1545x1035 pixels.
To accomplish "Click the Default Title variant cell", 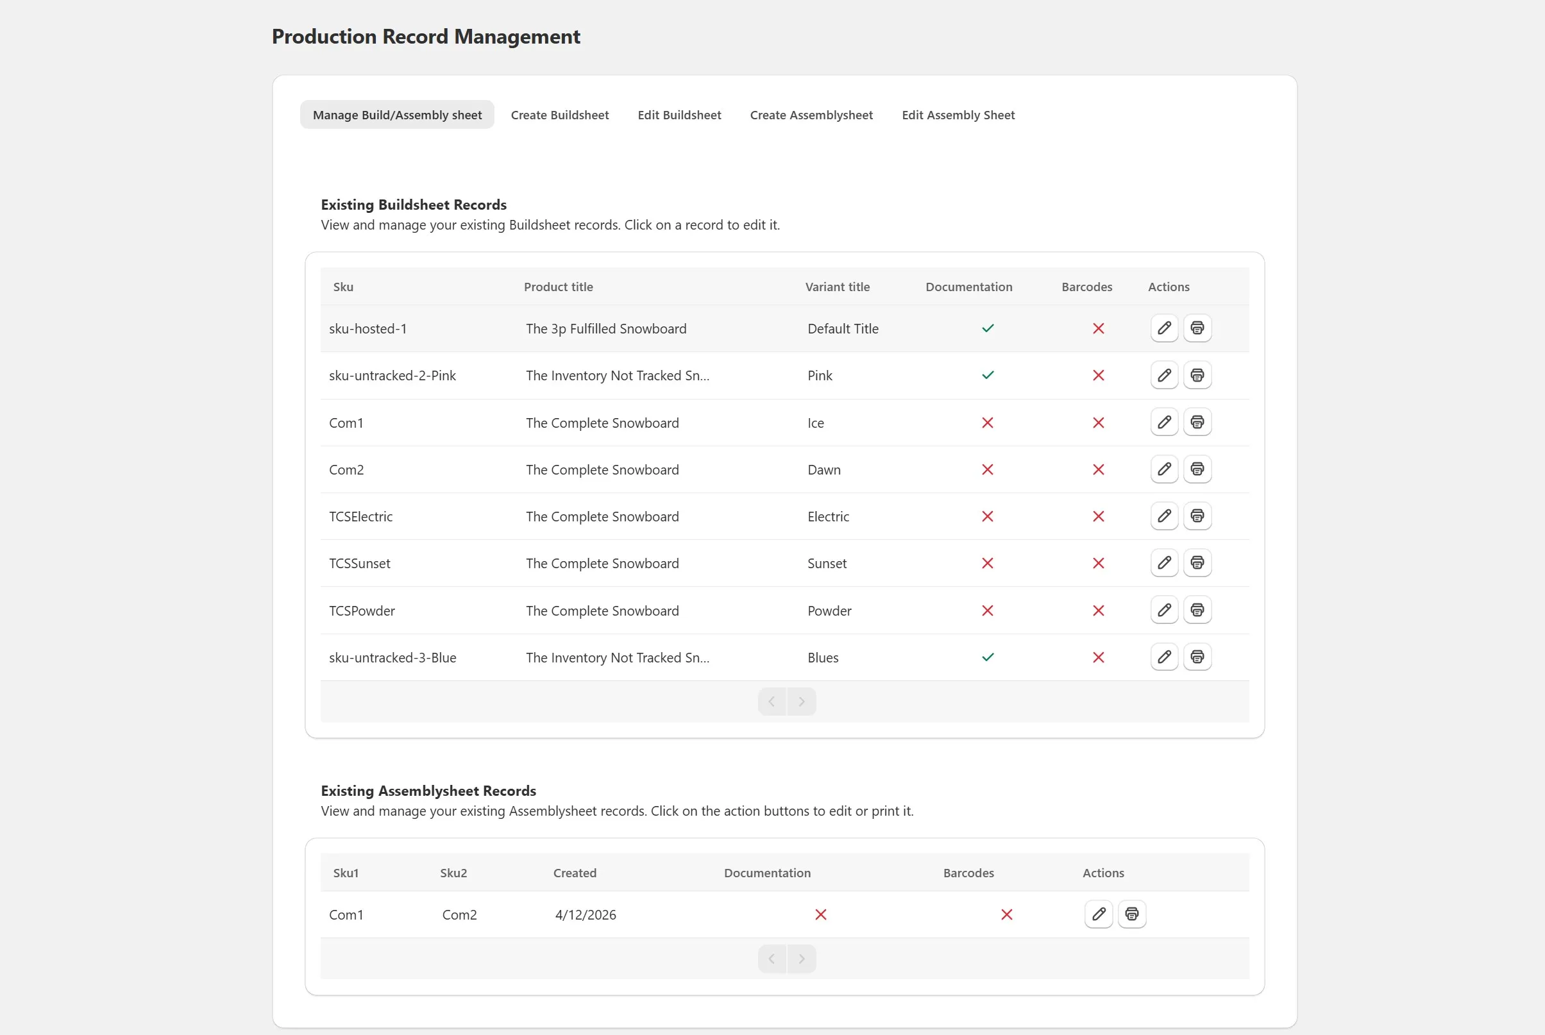I will coord(843,329).
